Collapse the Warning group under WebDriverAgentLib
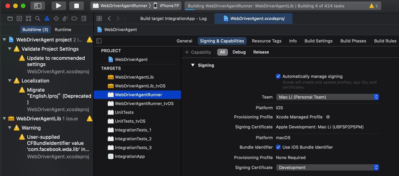The width and height of the screenshot is (399, 176). point(10,128)
